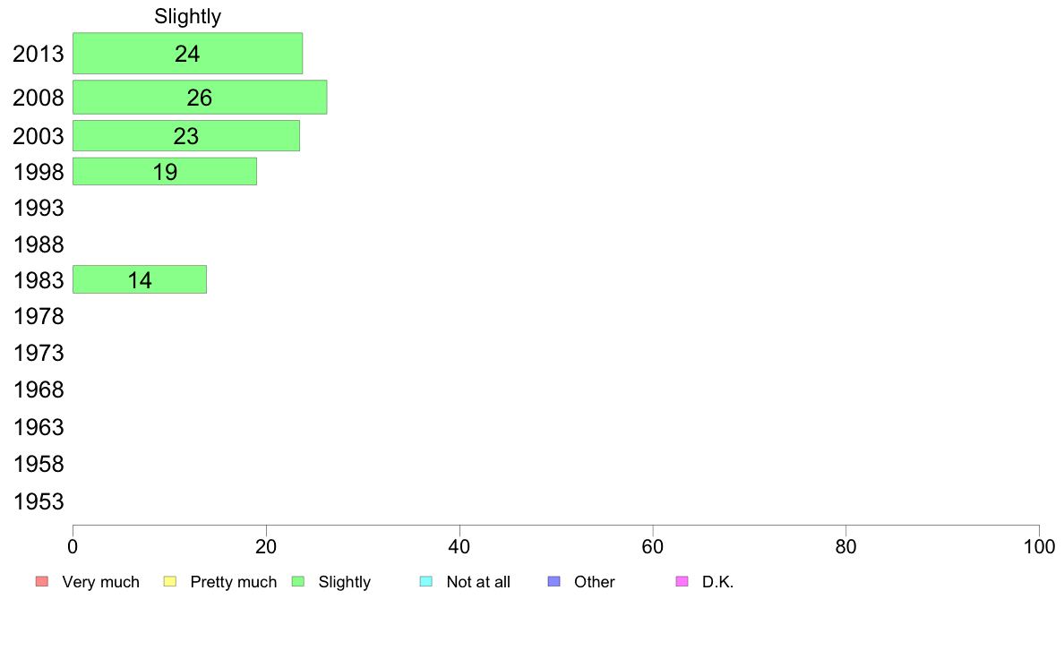Image resolution: width=1064 pixels, height=659 pixels.
Task: Click the blue Other legend swatch
Action: (553, 582)
